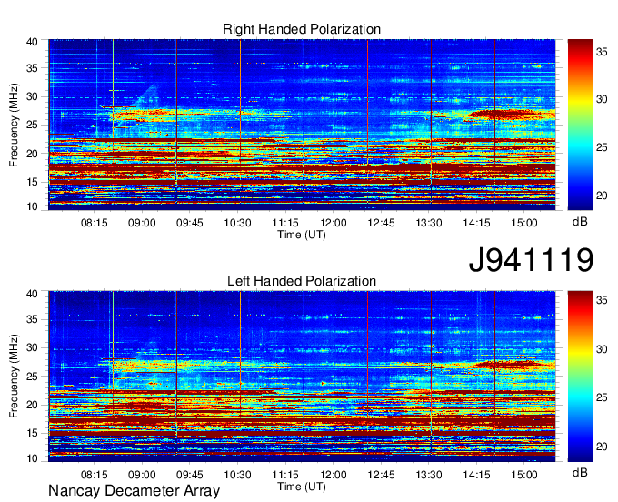Click the 25 tick on the top color bar

tap(602, 147)
